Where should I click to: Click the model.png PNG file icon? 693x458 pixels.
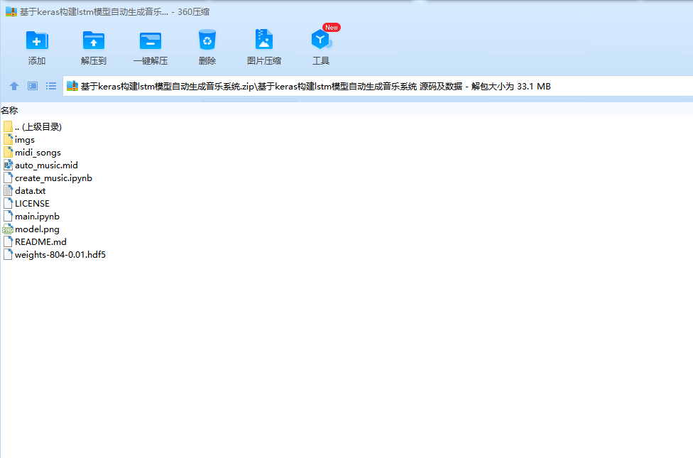pos(8,229)
